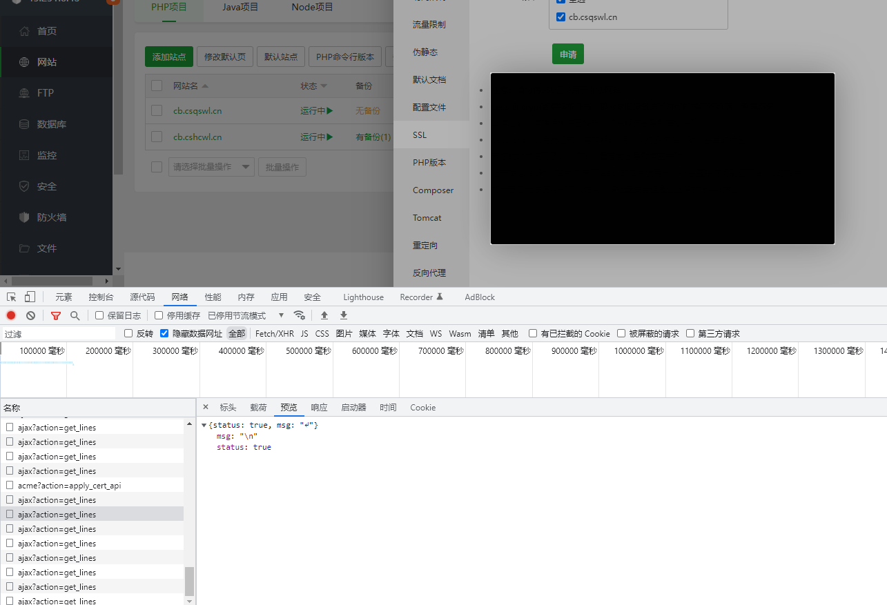Open the 元素 DevTools tab

64,297
